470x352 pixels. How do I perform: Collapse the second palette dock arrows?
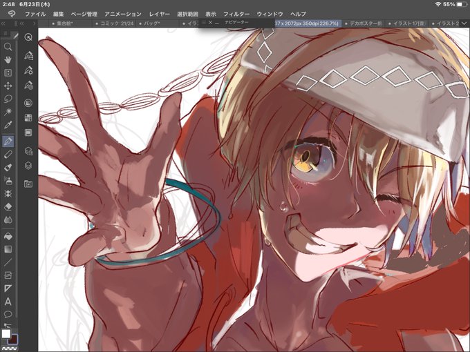pos(21,23)
